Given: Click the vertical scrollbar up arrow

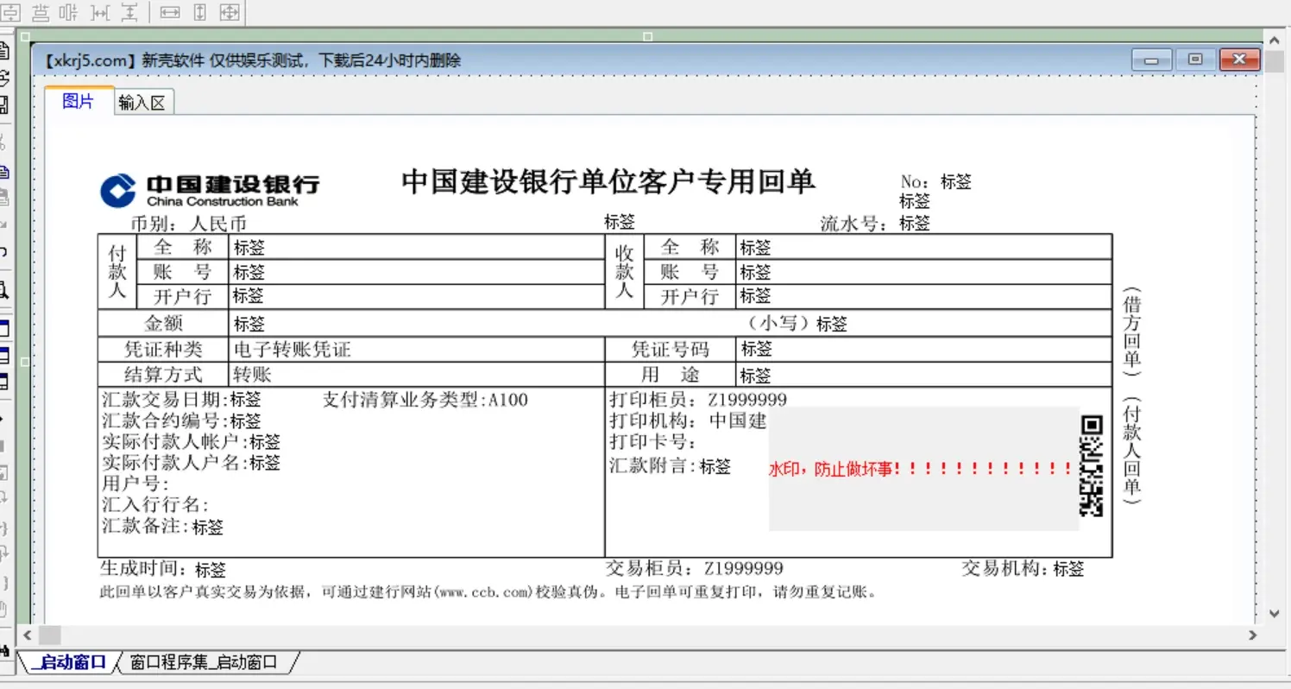Looking at the screenshot, I should pos(1274,39).
